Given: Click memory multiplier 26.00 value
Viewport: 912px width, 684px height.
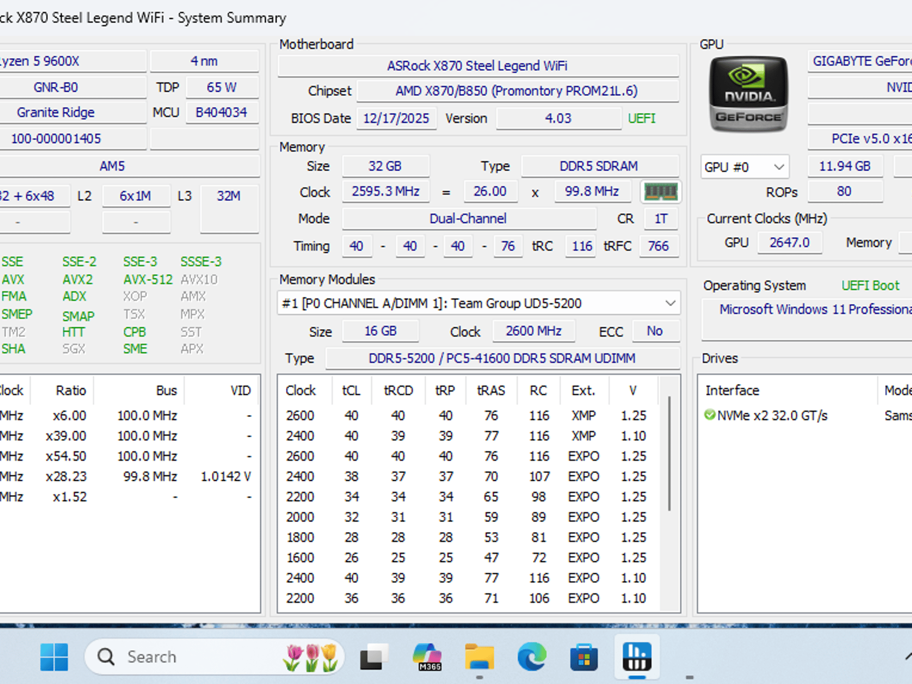Looking at the screenshot, I should [x=490, y=191].
